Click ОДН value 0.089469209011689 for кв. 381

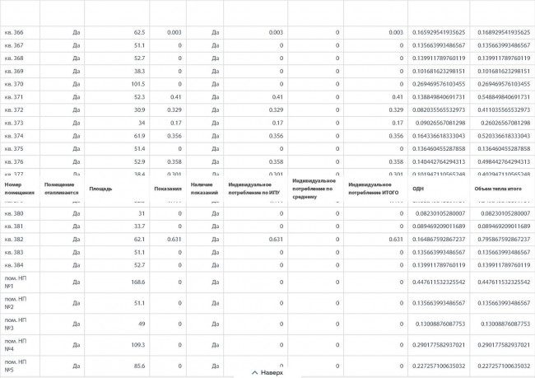tap(439, 226)
